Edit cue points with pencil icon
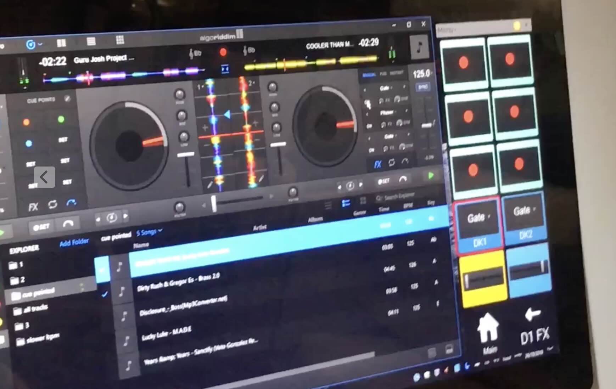The height and width of the screenshot is (389, 616). click(x=67, y=99)
